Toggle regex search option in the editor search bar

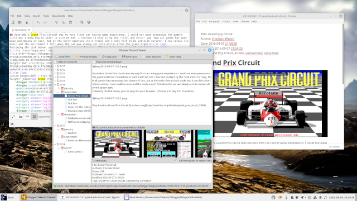pos(13,117)
